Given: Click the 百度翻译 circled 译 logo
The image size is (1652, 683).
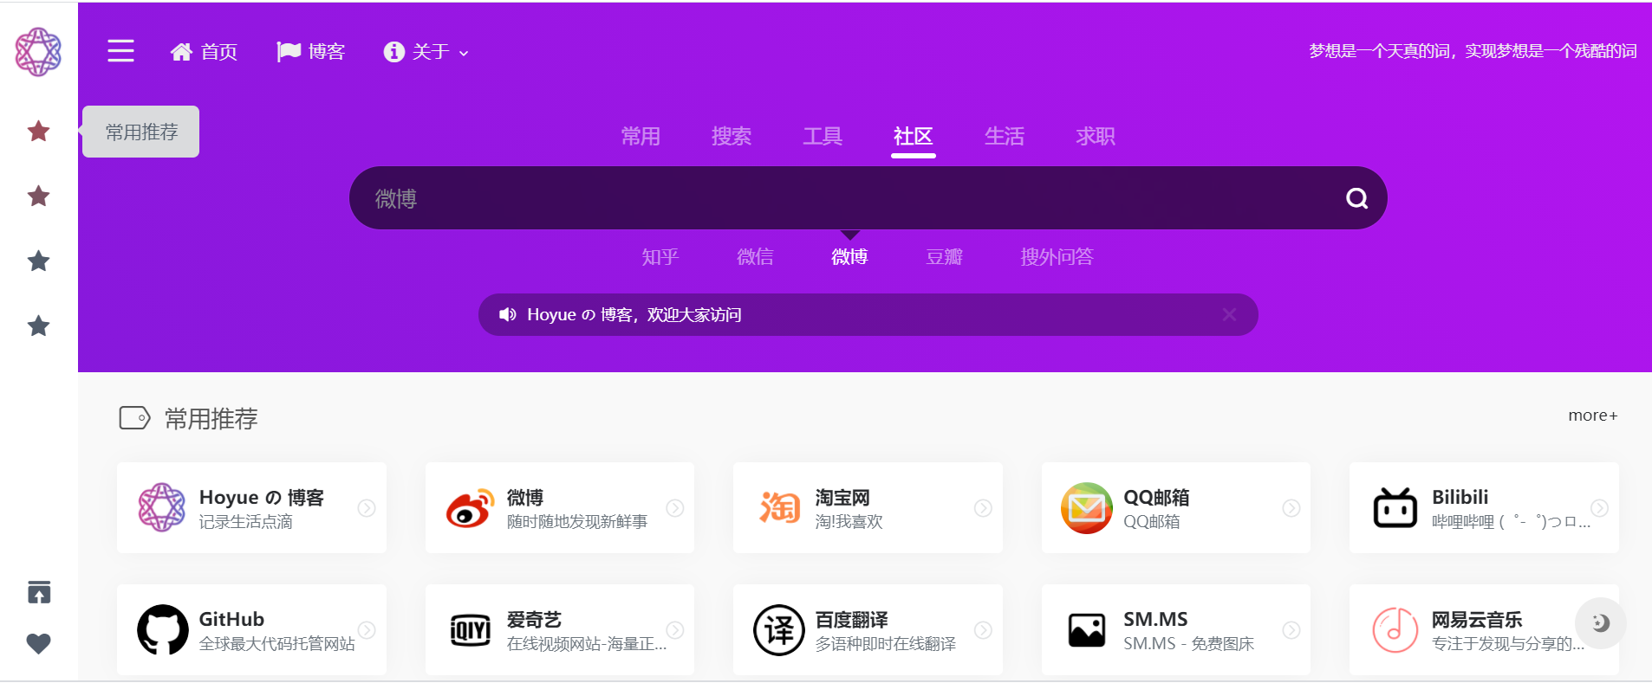Looking at the screenshot, I should 778,629.
